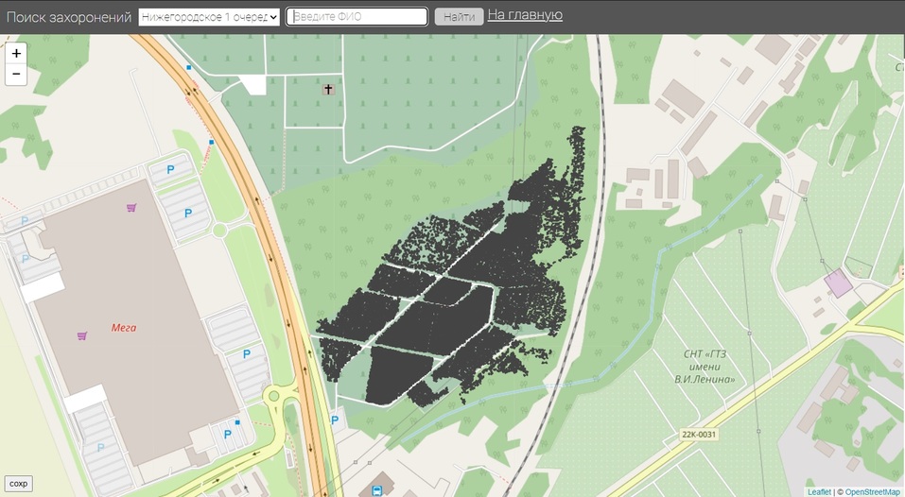Open the Leaflet attribution link

click(x=819, y=491)
